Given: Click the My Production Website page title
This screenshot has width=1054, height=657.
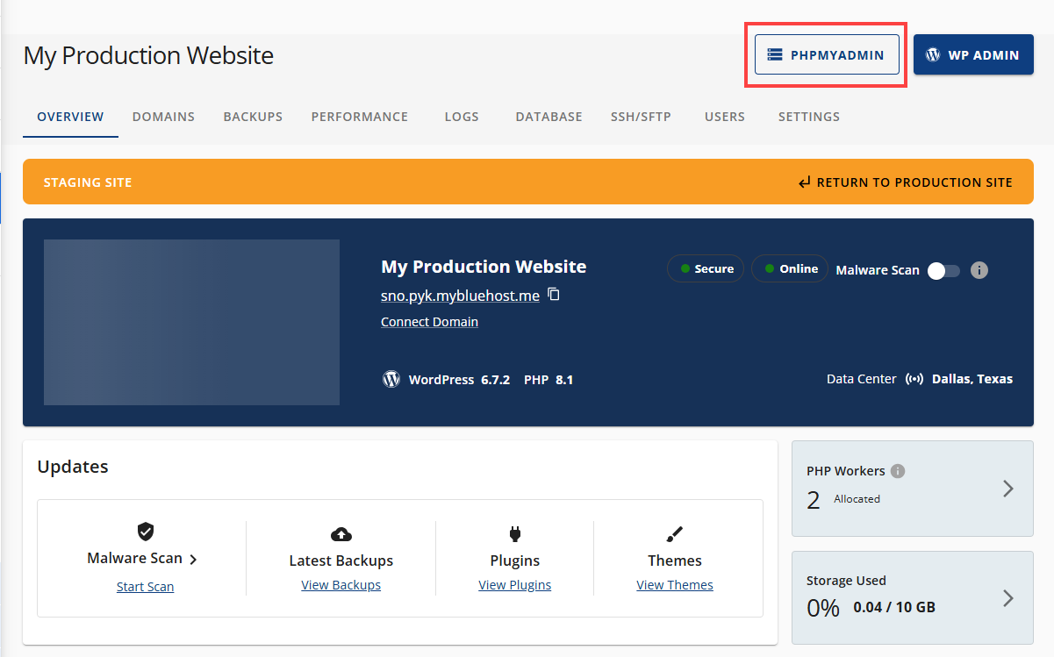Looking at the screenshot, I should (x=148, y=55).
